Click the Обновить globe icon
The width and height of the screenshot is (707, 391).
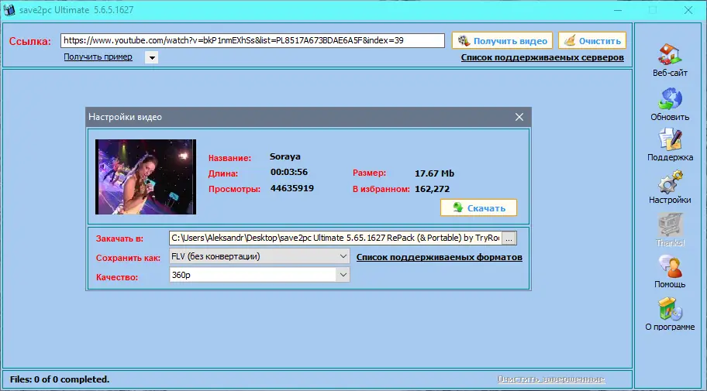[670, 98]
